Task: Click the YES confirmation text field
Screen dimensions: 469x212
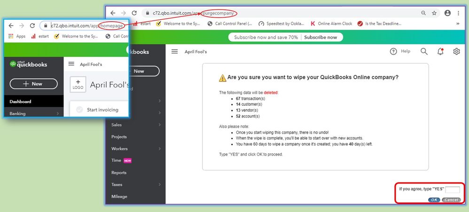Action: pos(453,190)
